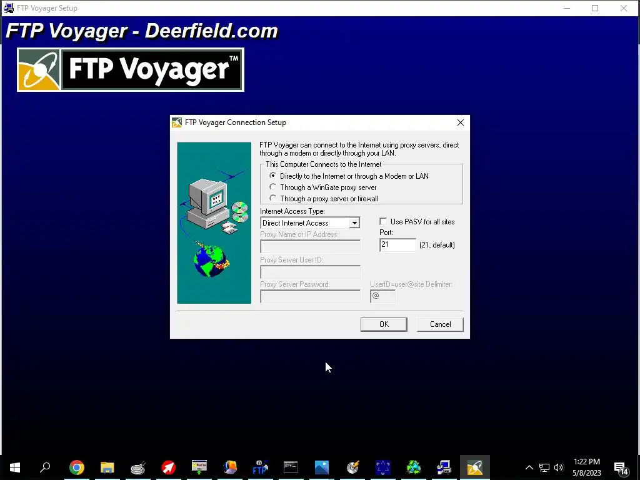
Task: Close the FTP Voyager Connection Setup dialog
Action: (461, 122)
